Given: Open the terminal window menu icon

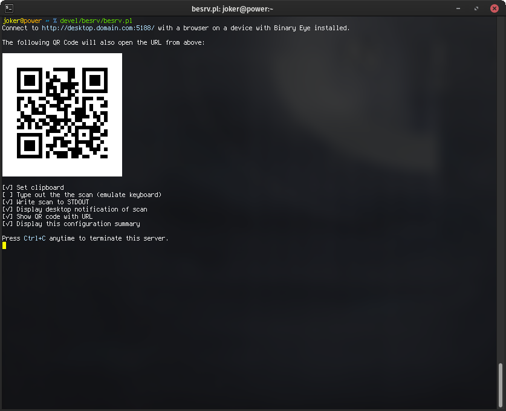Looking at the screenshot, I should point(9,8).
